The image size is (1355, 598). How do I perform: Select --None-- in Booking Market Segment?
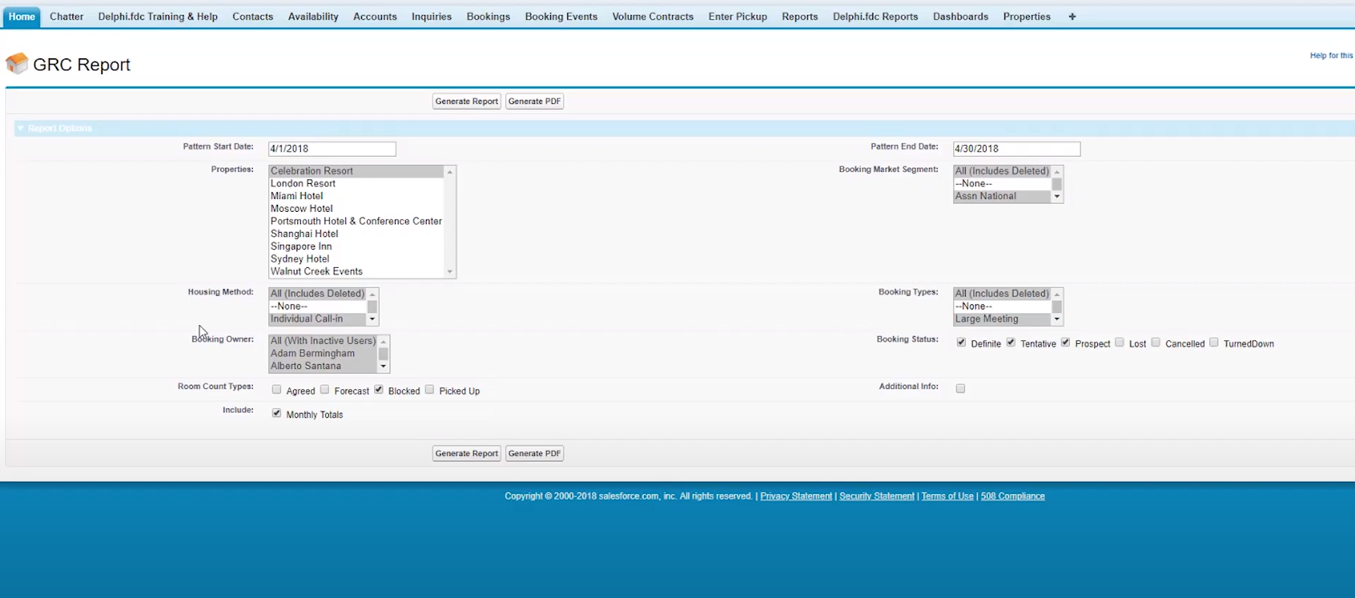1002,184
